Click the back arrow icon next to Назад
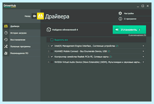Image resolution: width=154 pixels, height=104 pixels. (34, 16)
